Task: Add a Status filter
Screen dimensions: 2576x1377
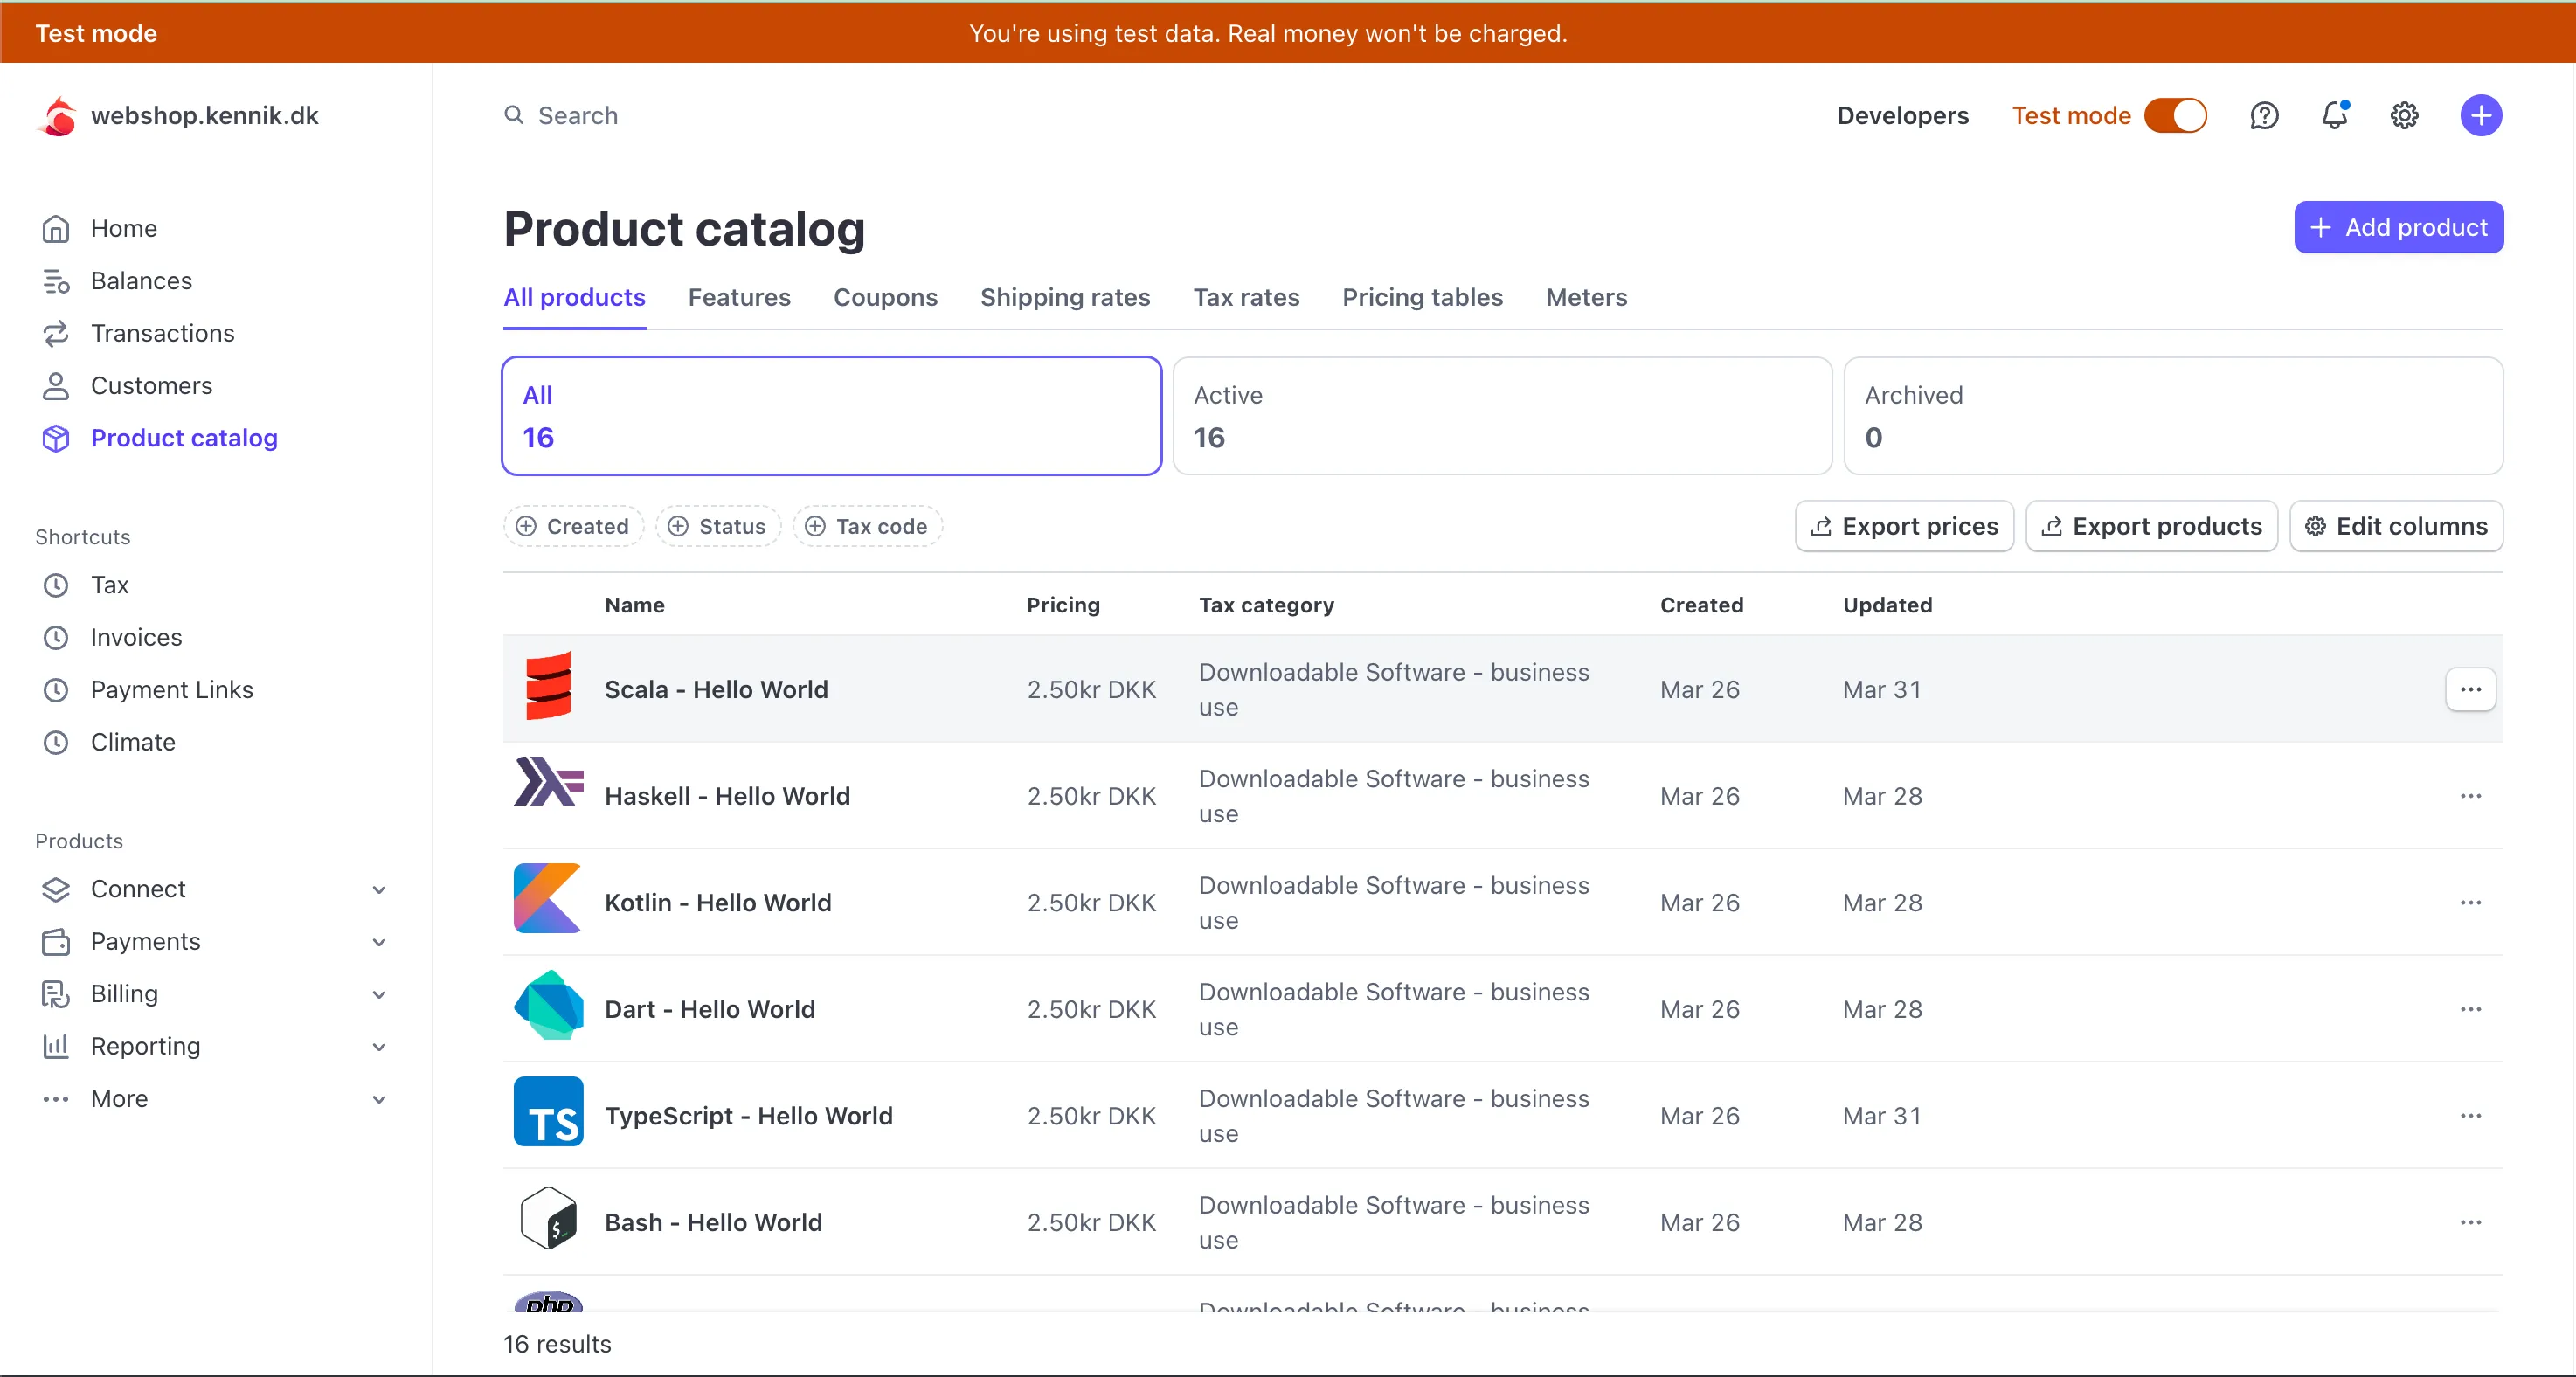Action: click(x=717, y=526)
